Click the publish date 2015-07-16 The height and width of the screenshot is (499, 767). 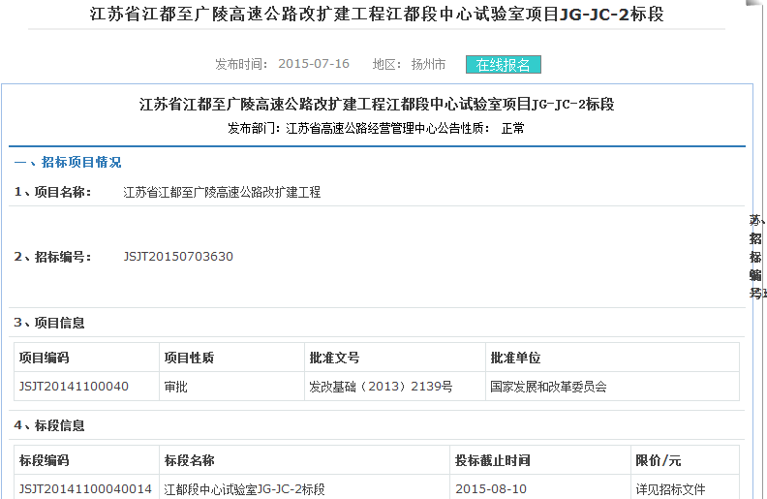coord(314,64)
